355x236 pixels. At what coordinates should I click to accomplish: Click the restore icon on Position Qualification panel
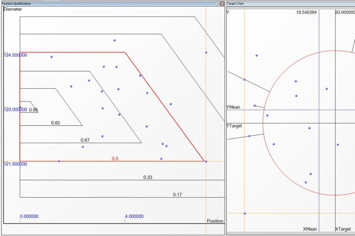pos(218,4)
